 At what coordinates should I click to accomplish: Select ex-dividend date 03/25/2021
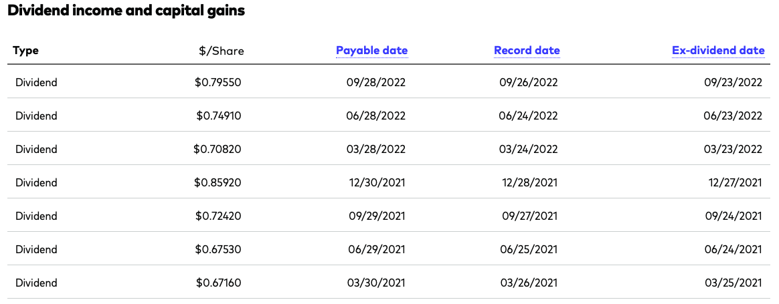pos(733,283)
